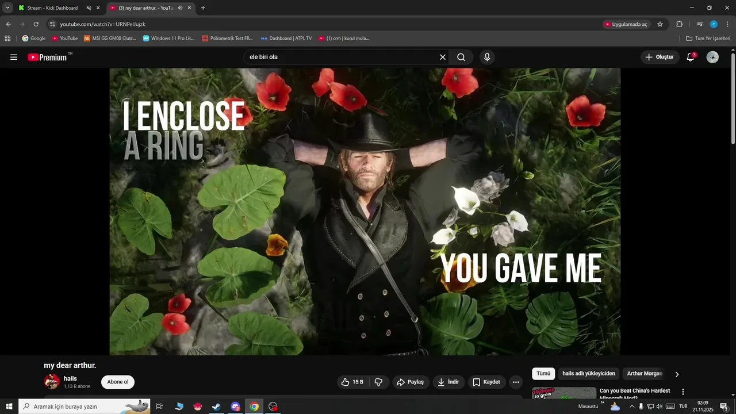Screen dimensions: 736x414
Task: Open Task View on taskbar
Action: point(159,407)
